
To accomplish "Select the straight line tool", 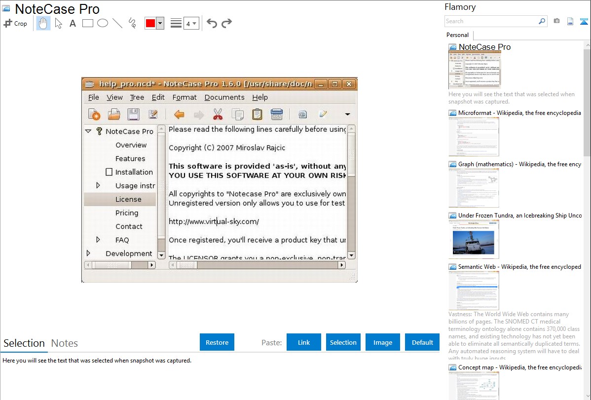I will click(x=117, y=23).
